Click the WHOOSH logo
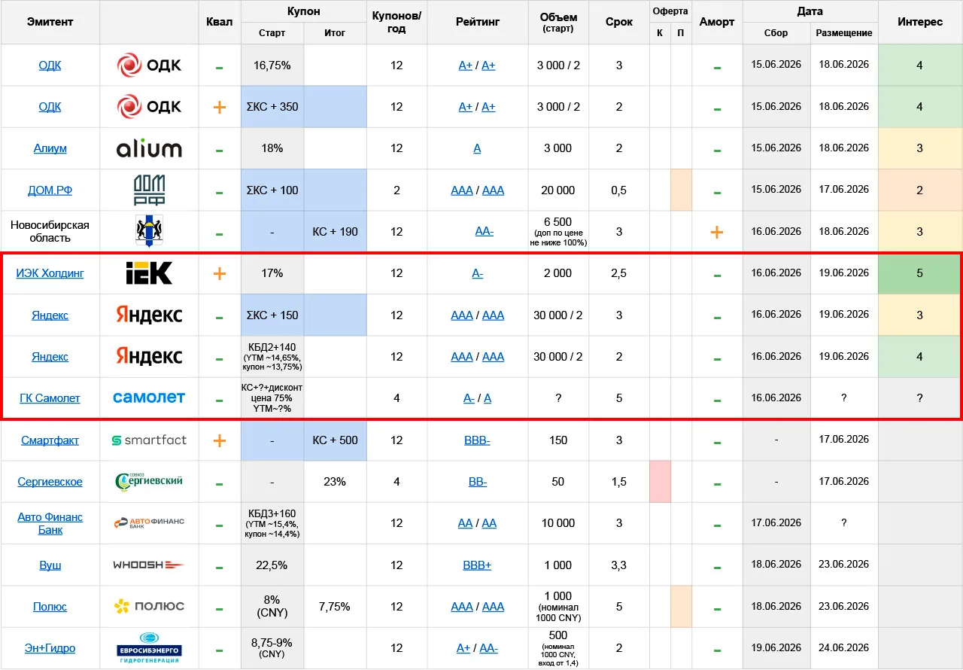Screen dimensions: 963x670 (x=149, y=565)
